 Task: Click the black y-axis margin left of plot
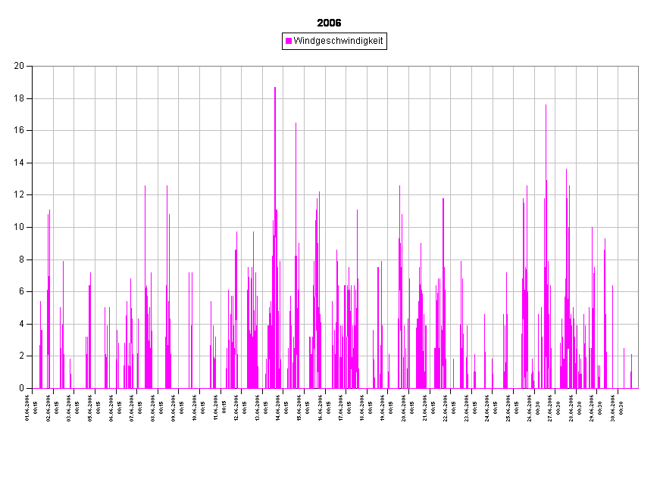coord(15,227)
